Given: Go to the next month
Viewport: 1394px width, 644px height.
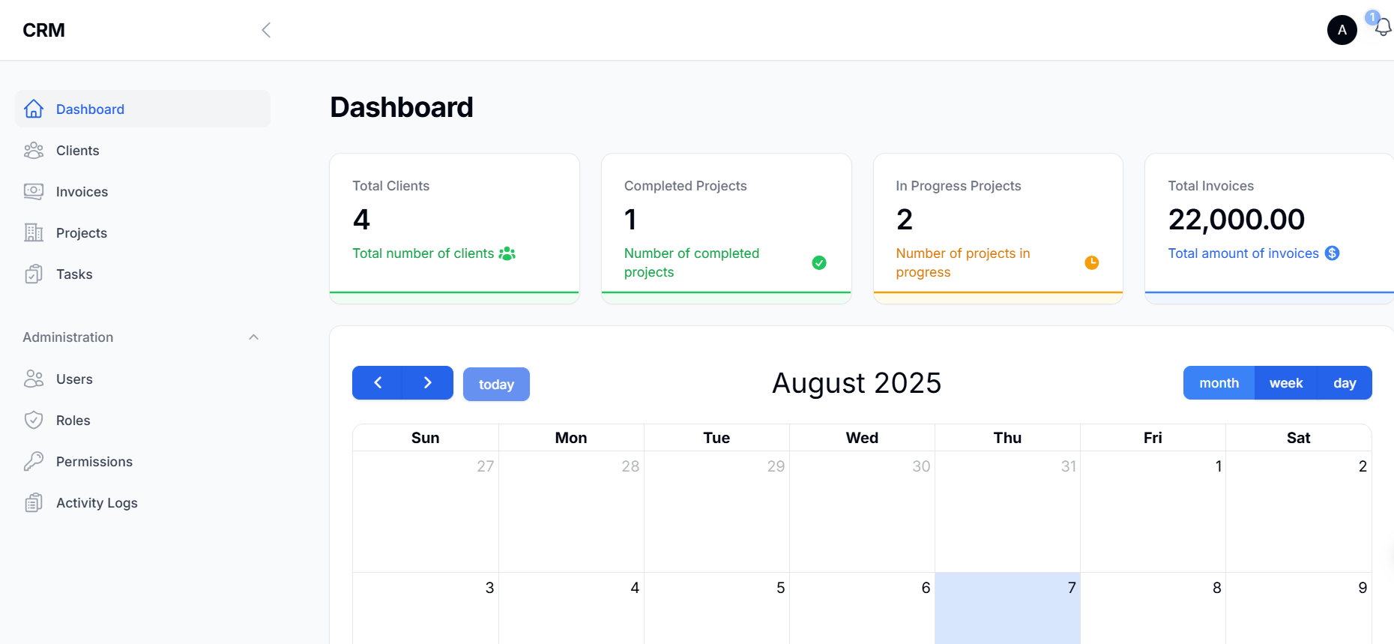Looking at the screenshot, I should 427,383.
